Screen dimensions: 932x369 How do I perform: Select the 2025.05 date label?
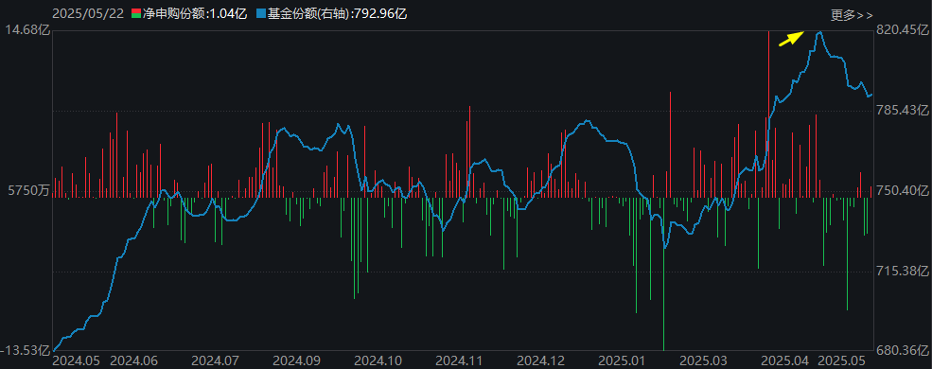pyautogui.click(x=839, y=360)
